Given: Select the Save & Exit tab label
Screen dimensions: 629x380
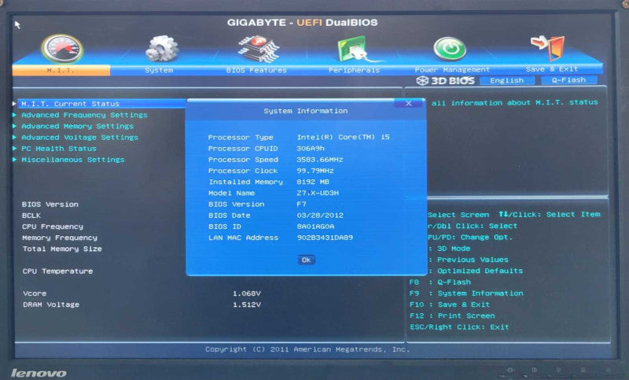Looking at the screenshot, I should point(552,69).
